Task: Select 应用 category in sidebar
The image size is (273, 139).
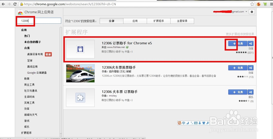Action: tap(24, 30)
